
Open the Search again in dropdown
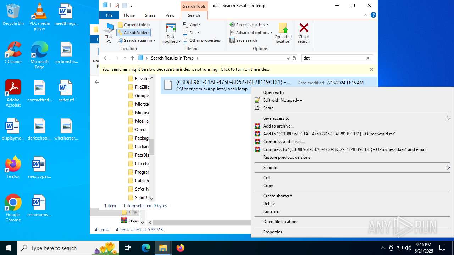coord(137,40)
